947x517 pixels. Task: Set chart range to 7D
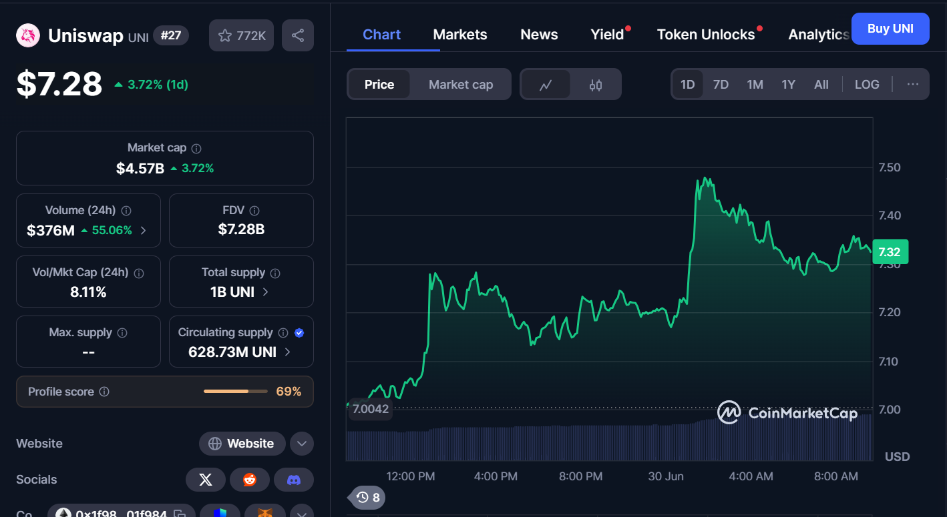(x=721, y=85)
